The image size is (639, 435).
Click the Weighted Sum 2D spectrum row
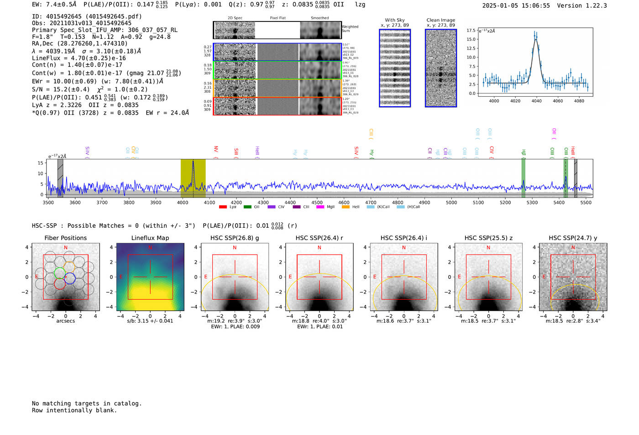[278, 30]
